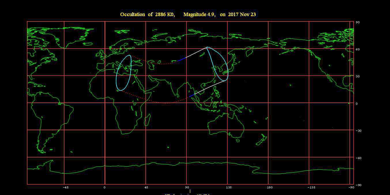Click the upper short blue line segment

[x=181, y=60]
